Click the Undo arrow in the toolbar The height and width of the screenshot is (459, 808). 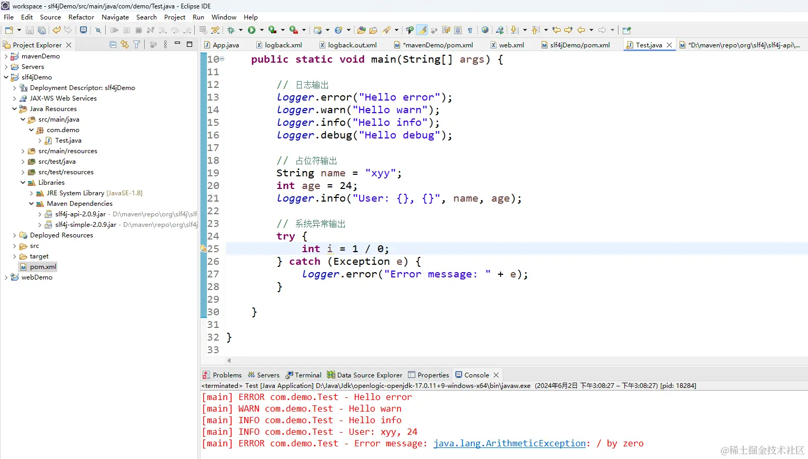coord(56,30)
